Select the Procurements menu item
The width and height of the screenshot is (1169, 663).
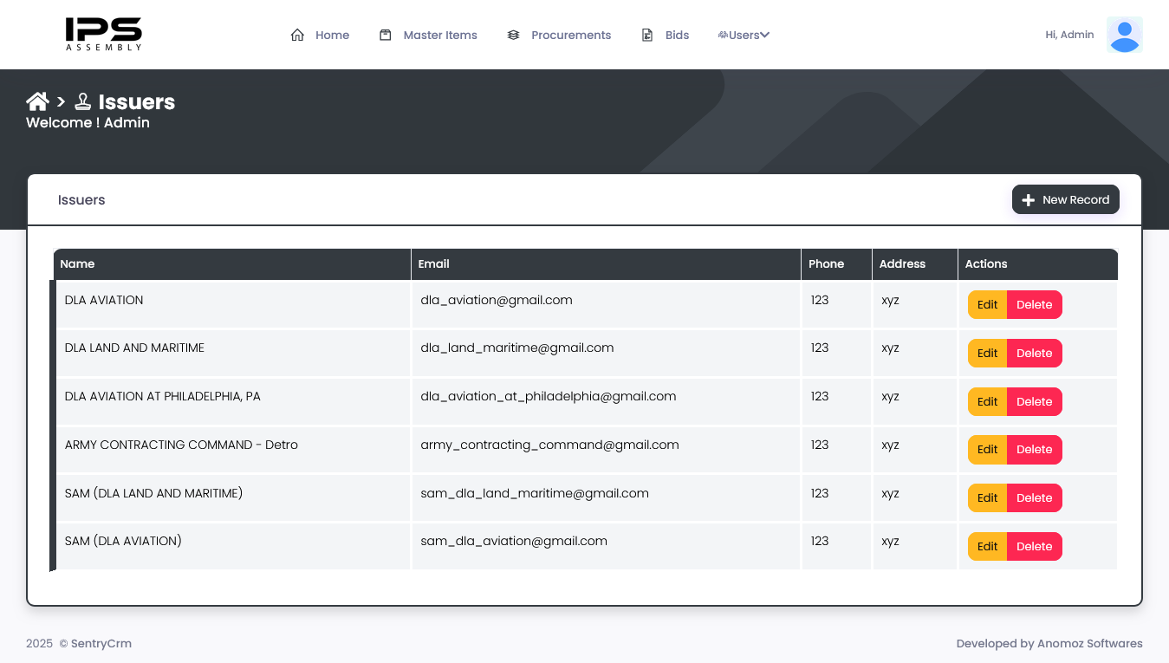(571, 35)
